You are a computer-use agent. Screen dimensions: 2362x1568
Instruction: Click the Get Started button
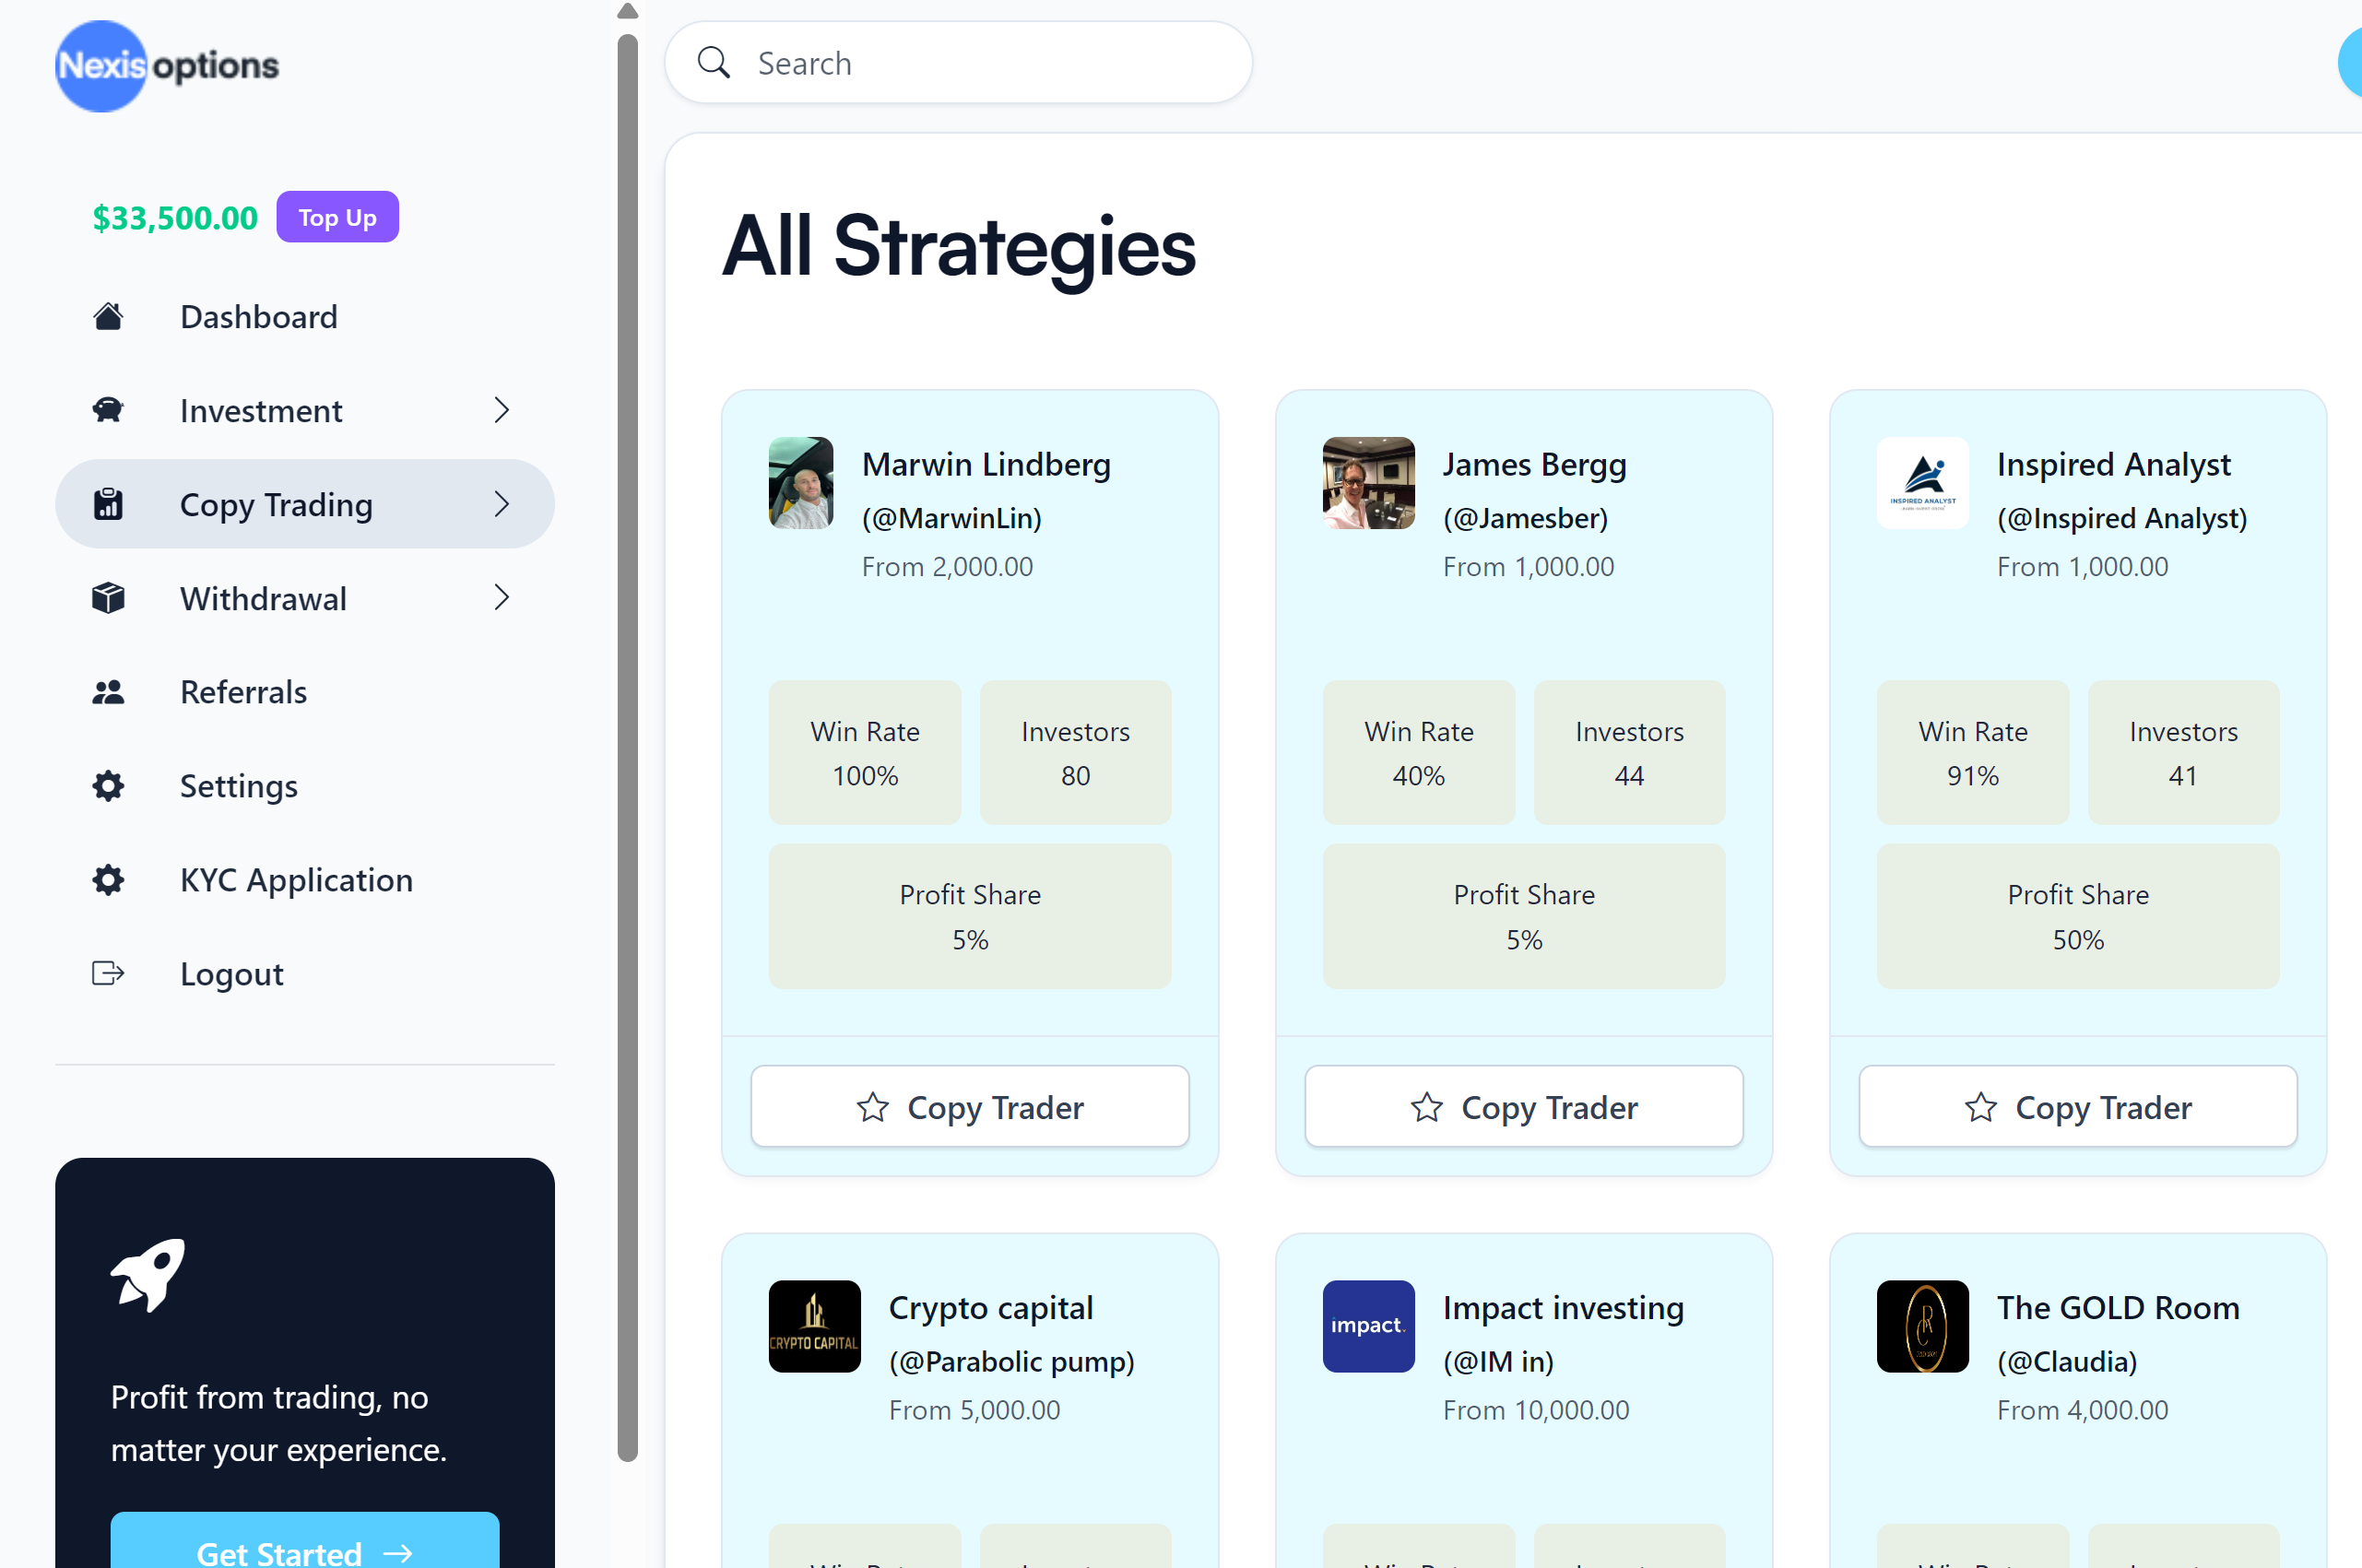coord(304,1545)
